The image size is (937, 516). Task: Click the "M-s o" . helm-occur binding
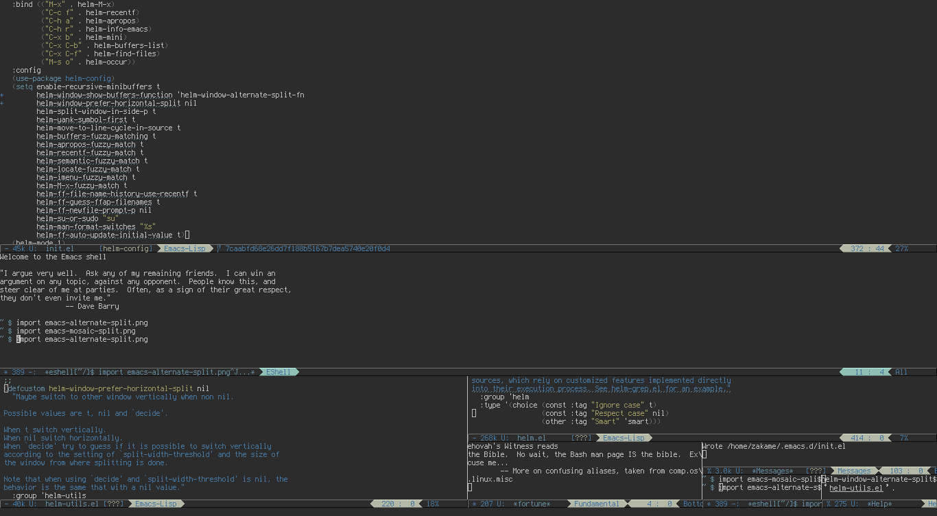88,62
